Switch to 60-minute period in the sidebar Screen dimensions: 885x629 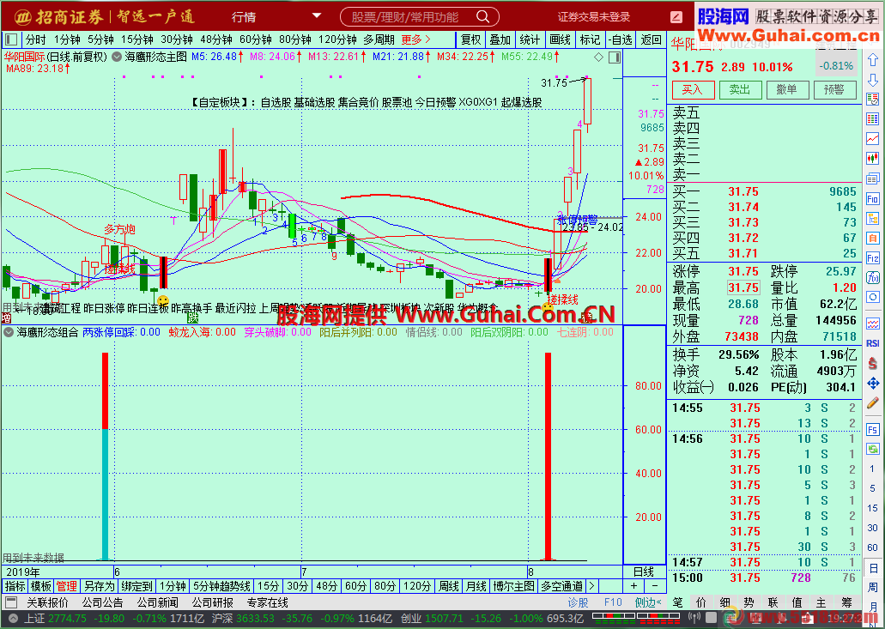coord(873,547)
